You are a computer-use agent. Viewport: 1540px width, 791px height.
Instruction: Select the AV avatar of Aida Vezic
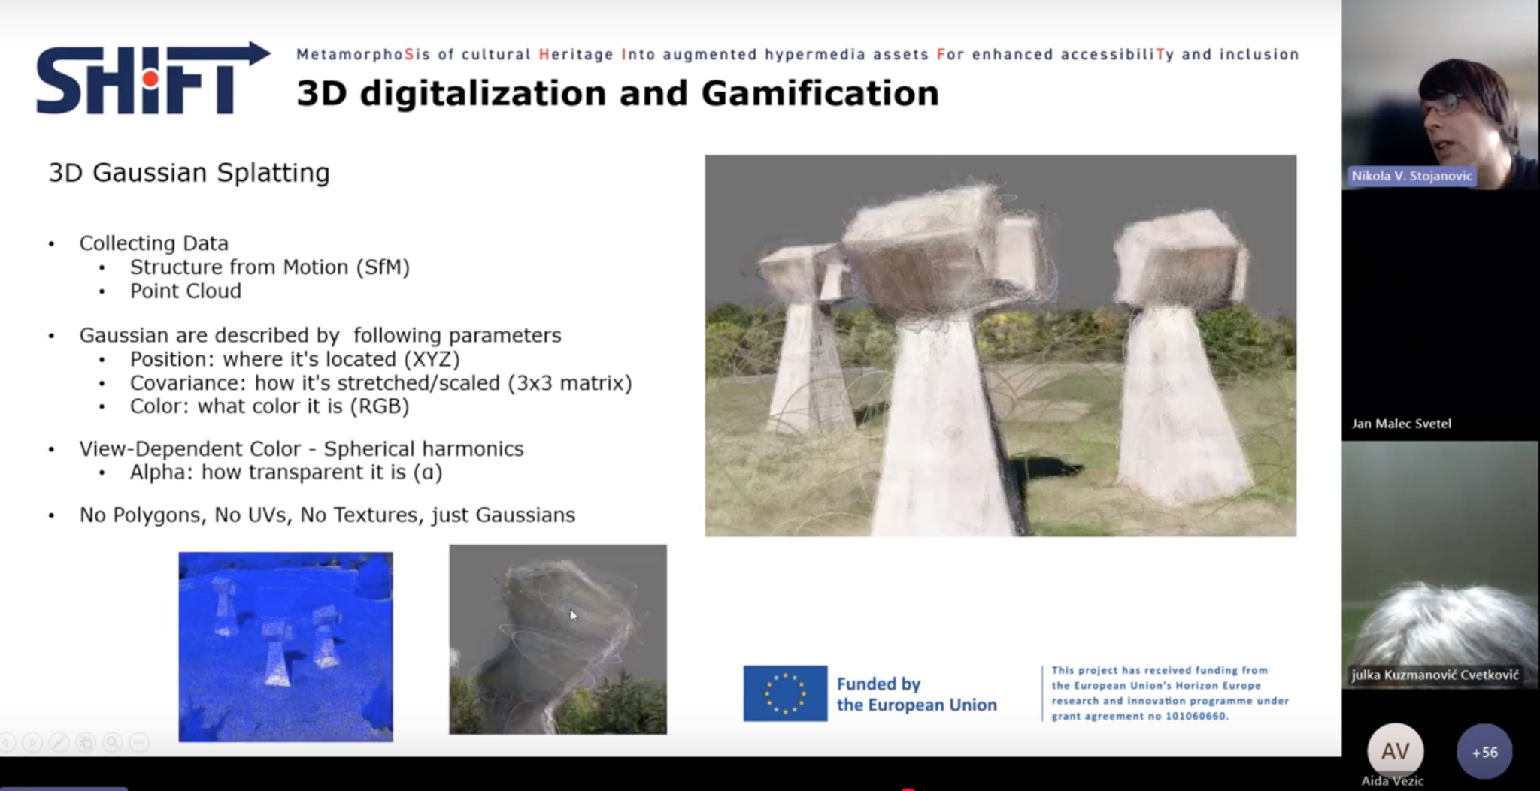(x=1395, y=750)
